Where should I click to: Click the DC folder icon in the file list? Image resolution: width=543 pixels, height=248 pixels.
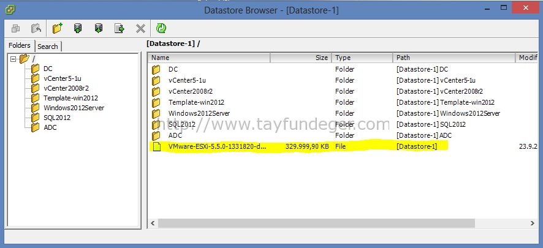(156, 69)
